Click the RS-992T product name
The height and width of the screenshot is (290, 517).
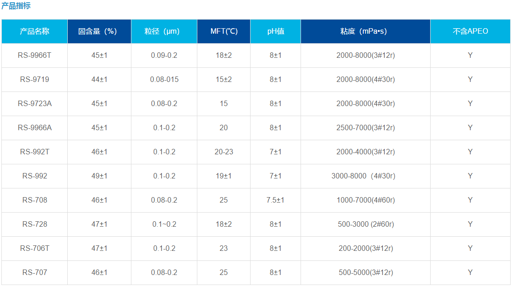coord(35,152)
